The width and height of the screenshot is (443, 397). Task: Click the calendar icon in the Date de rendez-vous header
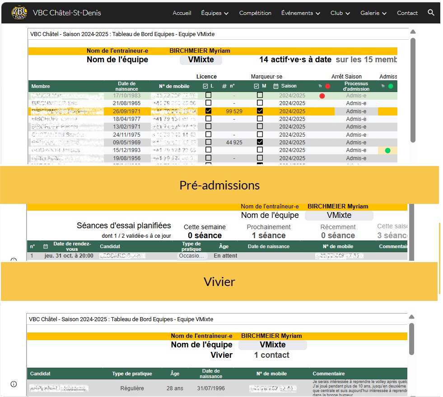coord(45,246)
